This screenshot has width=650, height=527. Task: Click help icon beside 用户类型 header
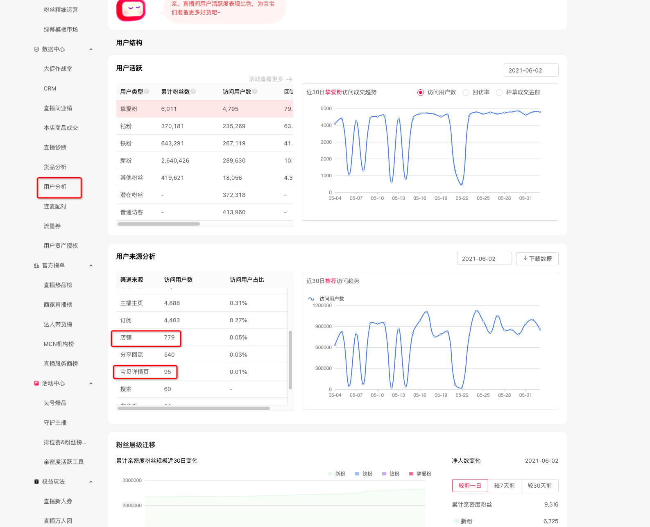click(x=147, y=92)
